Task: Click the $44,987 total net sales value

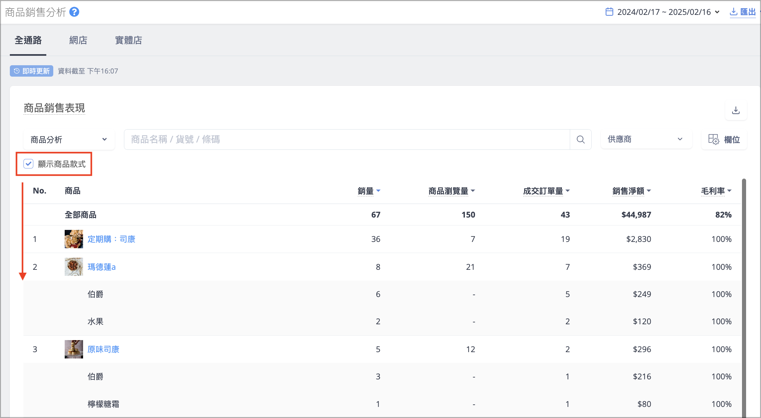Action: (636, 215)
